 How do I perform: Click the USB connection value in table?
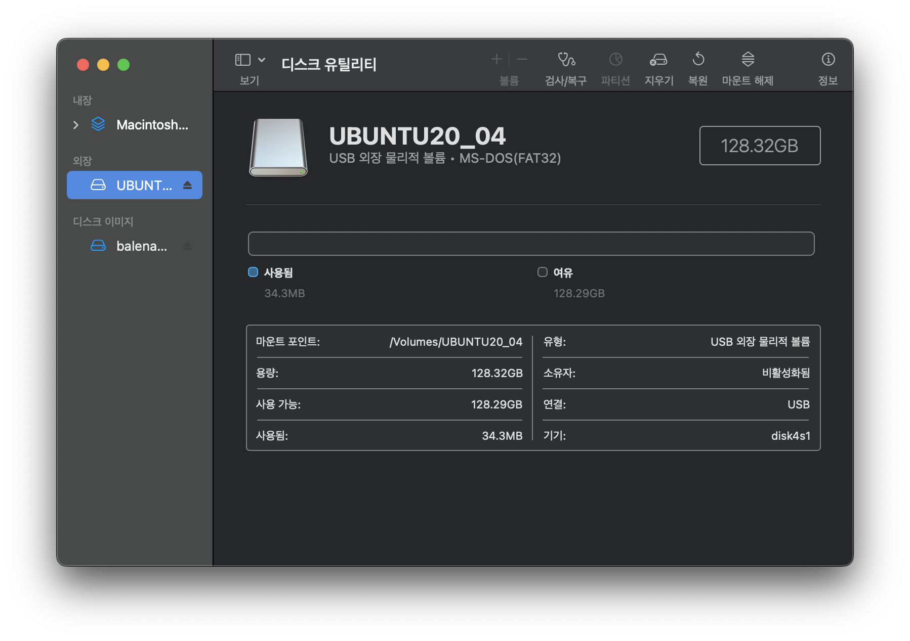tap(799, 404)
